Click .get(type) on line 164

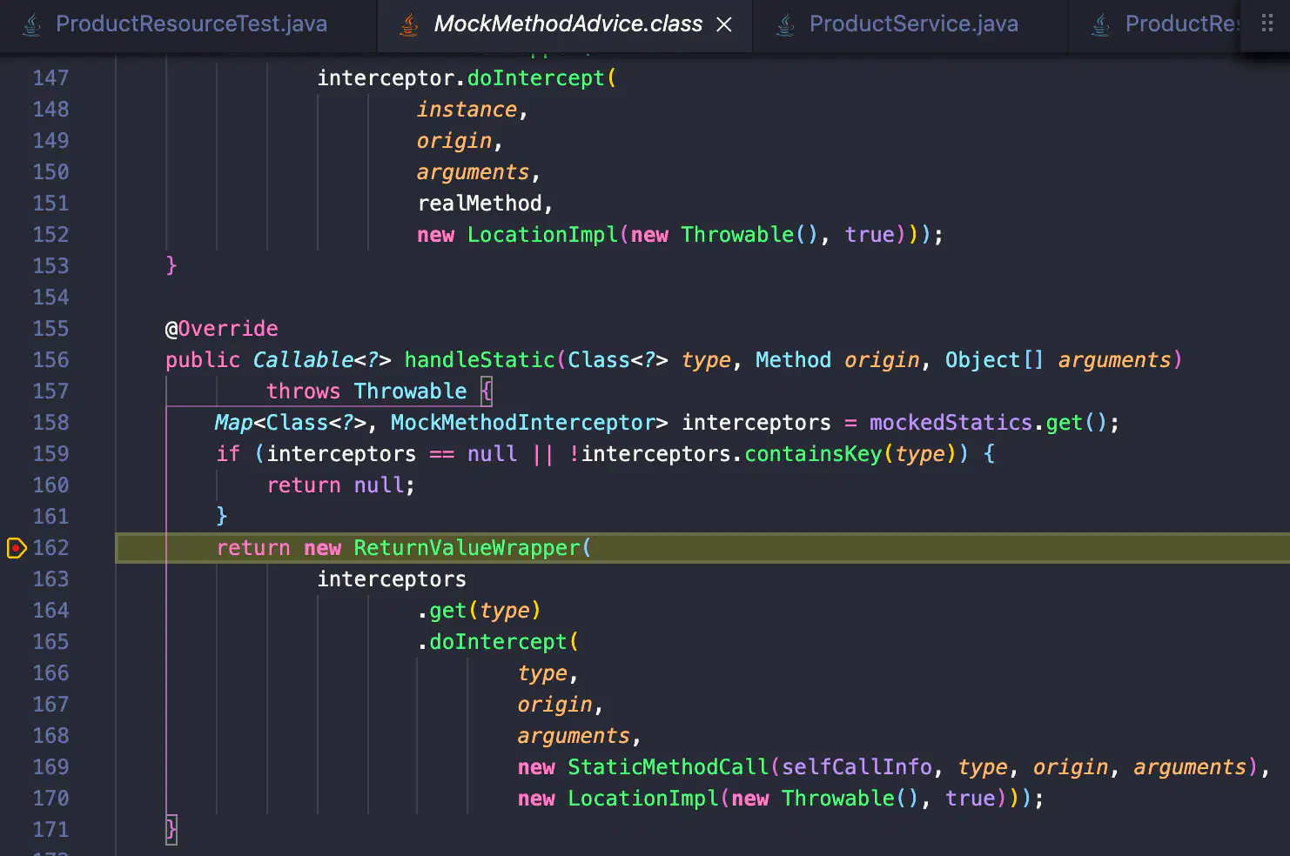click(480, 611)
